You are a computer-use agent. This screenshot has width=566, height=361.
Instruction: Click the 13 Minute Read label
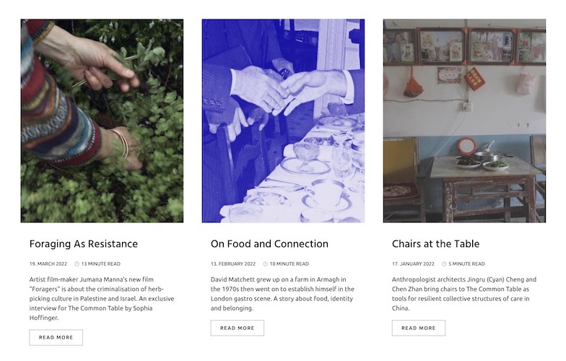point(101,264)
